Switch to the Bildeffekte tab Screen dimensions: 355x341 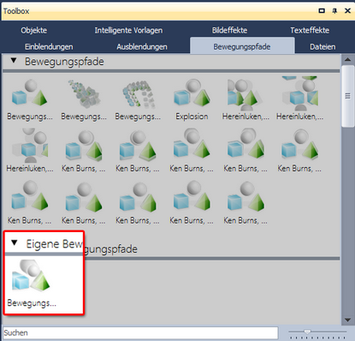coord(229,30)
